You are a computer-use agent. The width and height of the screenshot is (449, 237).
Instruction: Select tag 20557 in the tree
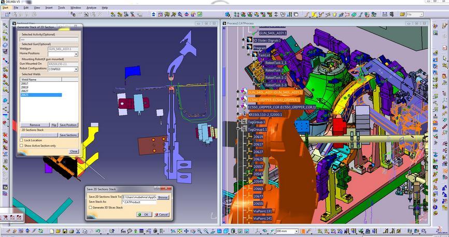[258, 167]
